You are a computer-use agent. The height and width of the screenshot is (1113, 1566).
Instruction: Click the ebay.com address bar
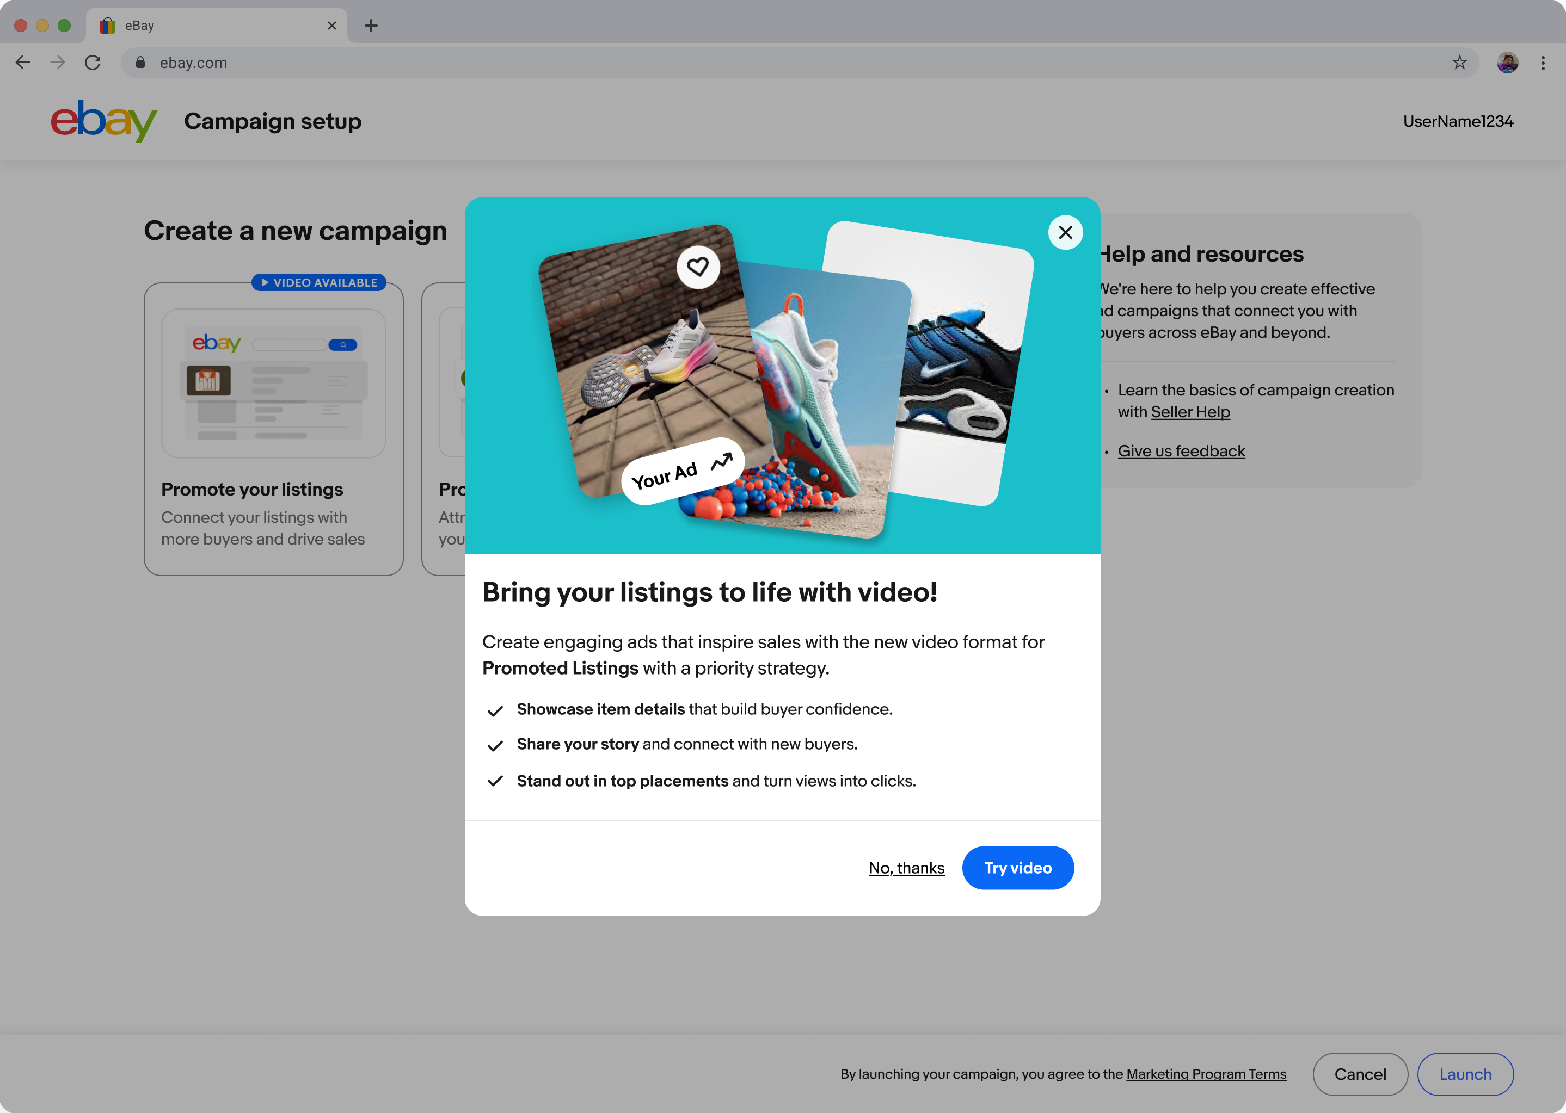(x=799, y=62)
